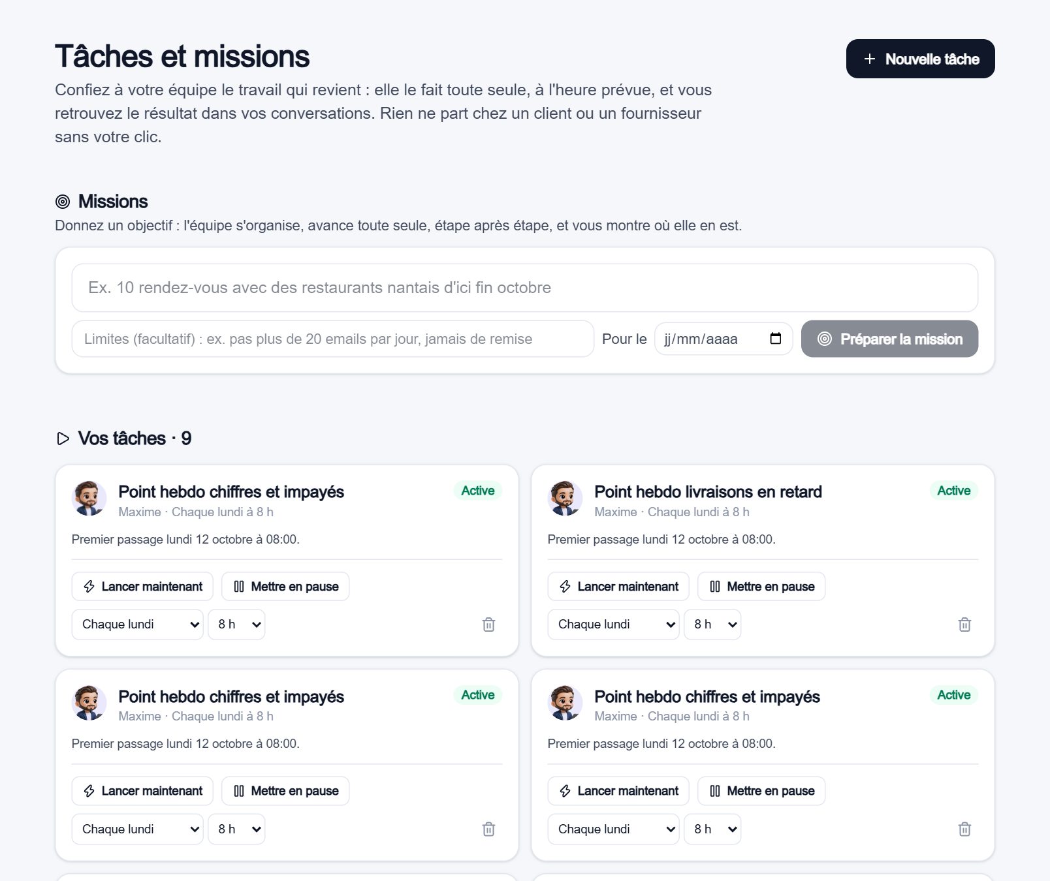Delete the livraisons en retard task via trash icon
Screen dimensions: 1050x881
pos(964,625)
